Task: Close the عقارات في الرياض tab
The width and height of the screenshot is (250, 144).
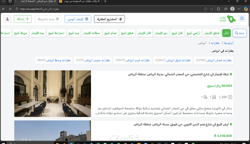Action: (55, 1)
